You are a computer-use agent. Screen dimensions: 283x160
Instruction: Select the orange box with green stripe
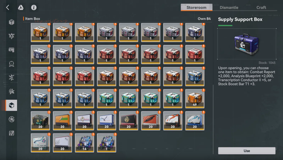[62, 121]
